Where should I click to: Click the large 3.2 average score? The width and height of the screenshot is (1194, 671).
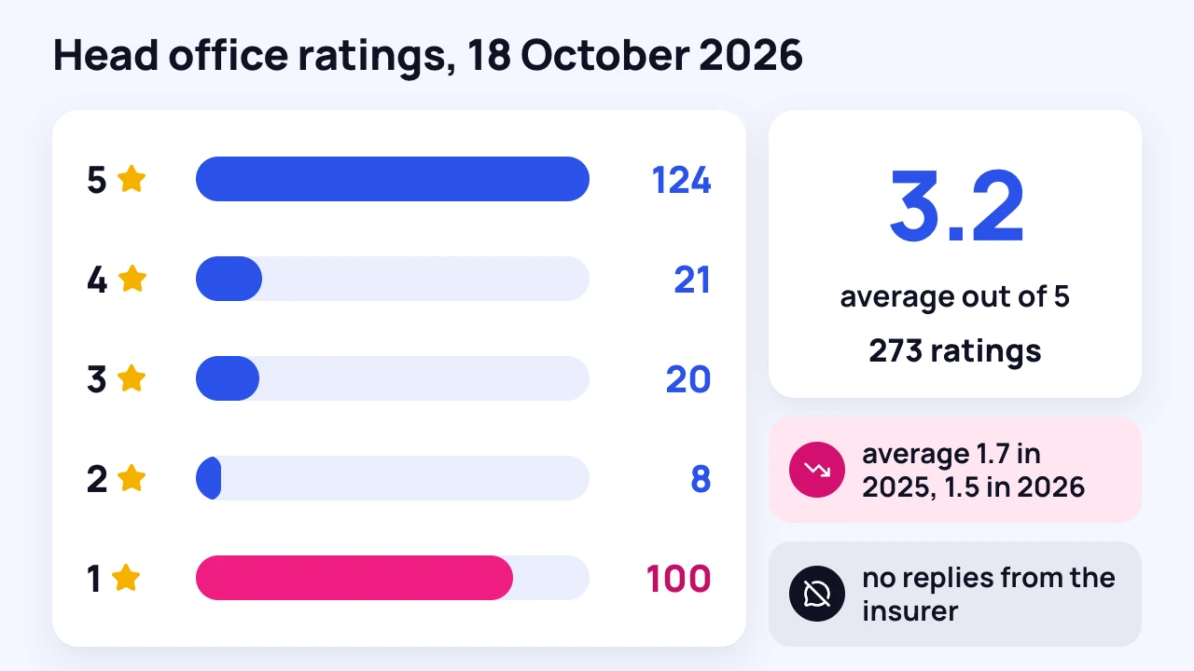point(956,207)
